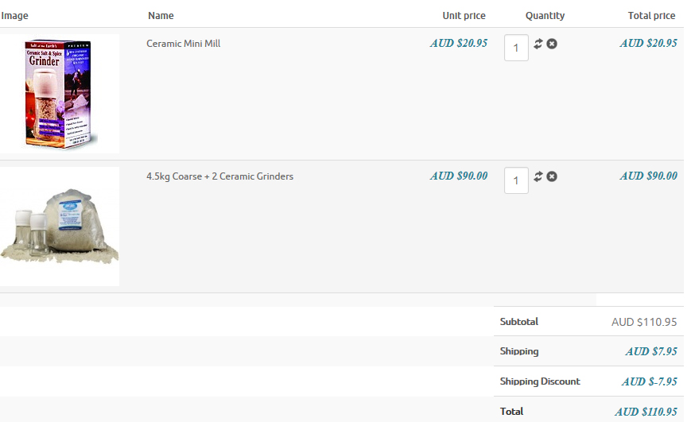Viewport: 691px width, 422px height.
Task: Click the Image column header
Action: pyautogui.click(x=15, y=16)
